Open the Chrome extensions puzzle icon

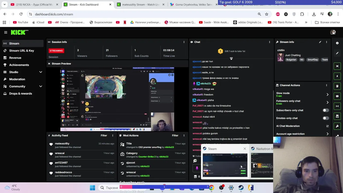[x=302, y=14]
